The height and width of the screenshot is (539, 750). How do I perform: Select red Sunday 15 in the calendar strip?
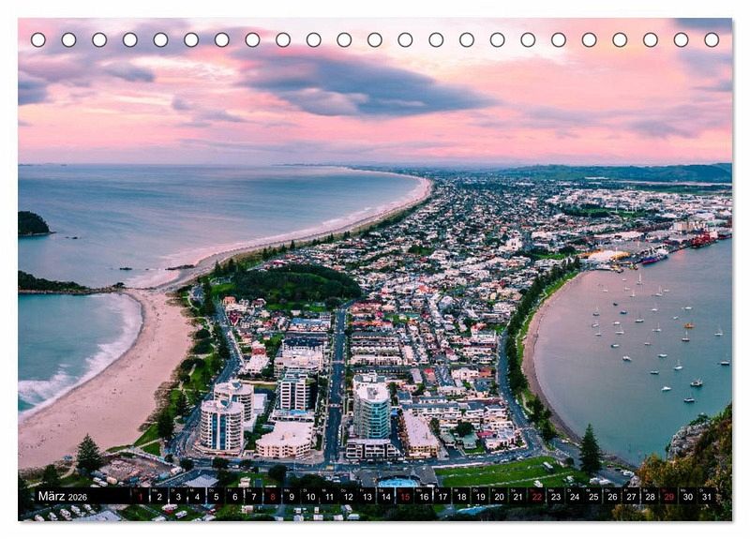pos(405,496)
